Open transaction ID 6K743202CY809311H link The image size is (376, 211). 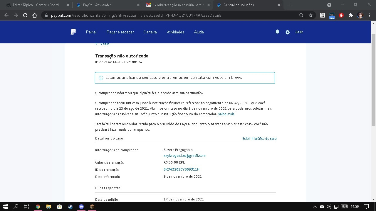pos(182,169)
